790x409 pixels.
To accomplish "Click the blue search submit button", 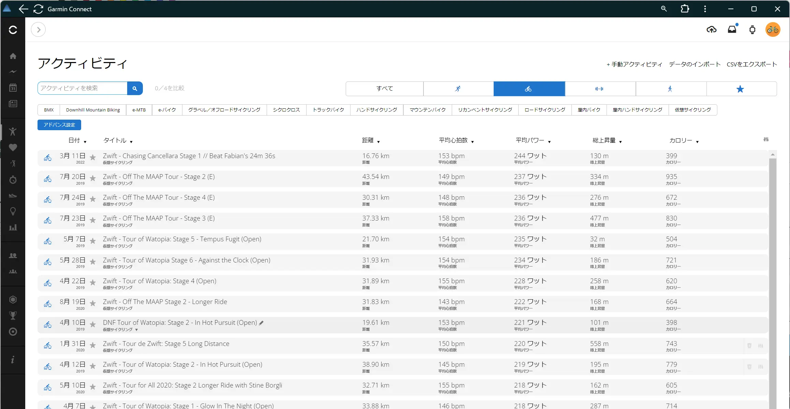I will pos(135,88).
